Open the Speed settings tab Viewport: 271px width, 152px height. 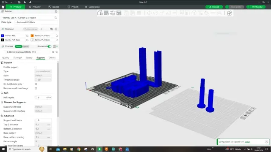point(29,58)
